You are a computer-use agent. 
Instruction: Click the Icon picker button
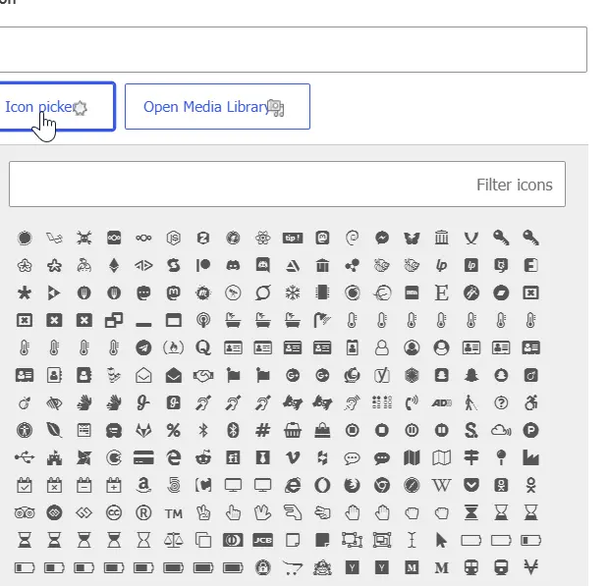57,107
